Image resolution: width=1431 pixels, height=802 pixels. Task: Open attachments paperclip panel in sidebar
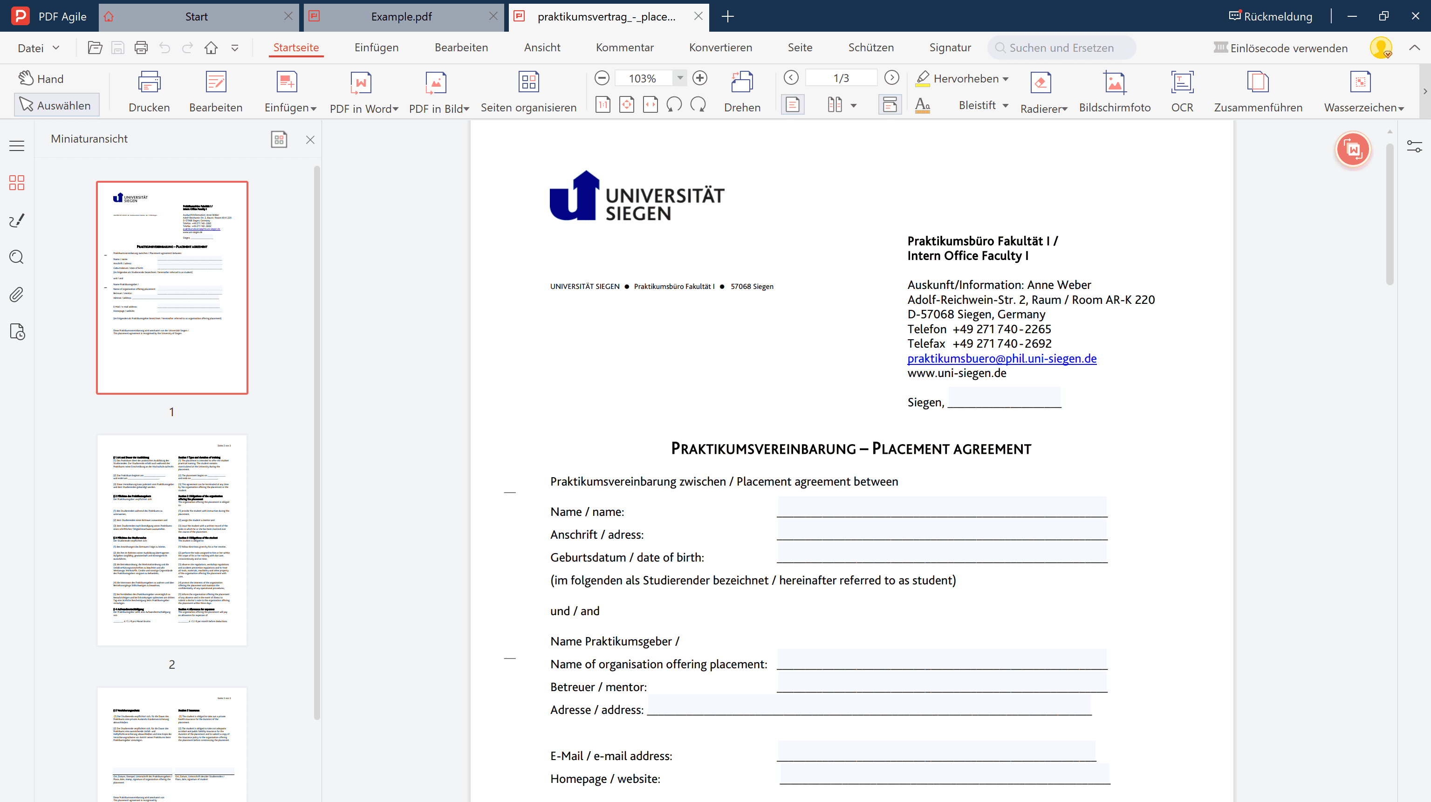tap(17, 295)
